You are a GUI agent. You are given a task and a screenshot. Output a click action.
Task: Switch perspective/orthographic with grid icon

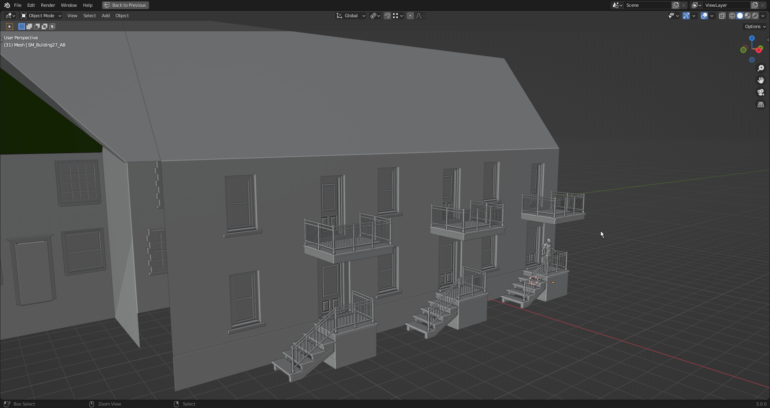click(x=760, y=104)
